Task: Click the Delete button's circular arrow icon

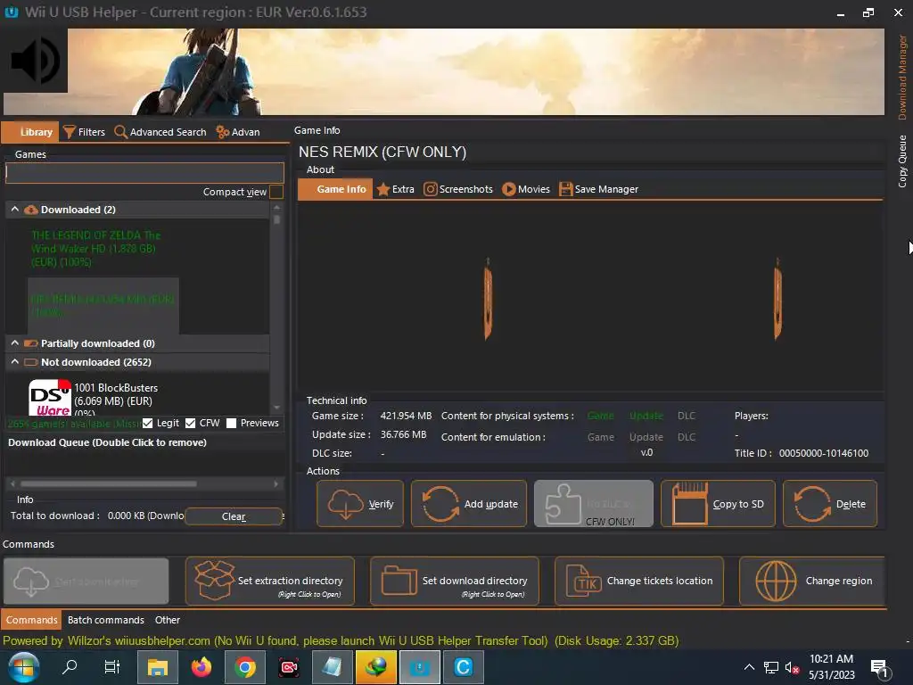Action: 812,504
